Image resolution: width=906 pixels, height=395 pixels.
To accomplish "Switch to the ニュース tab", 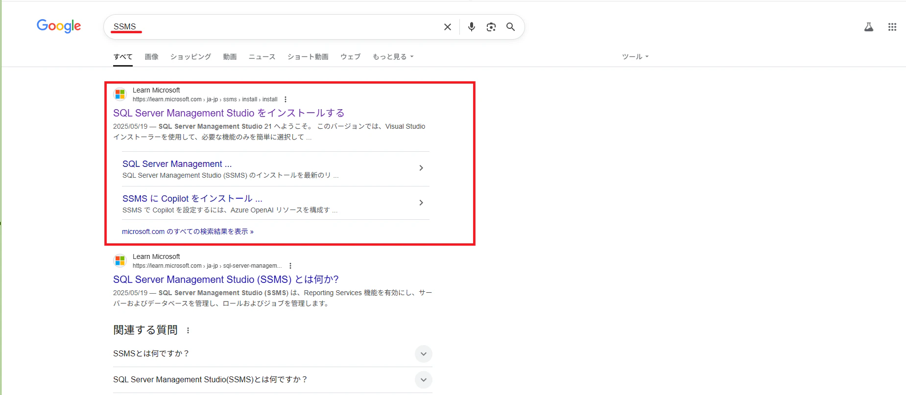I will pyautogui.click(x=262, y=57).
